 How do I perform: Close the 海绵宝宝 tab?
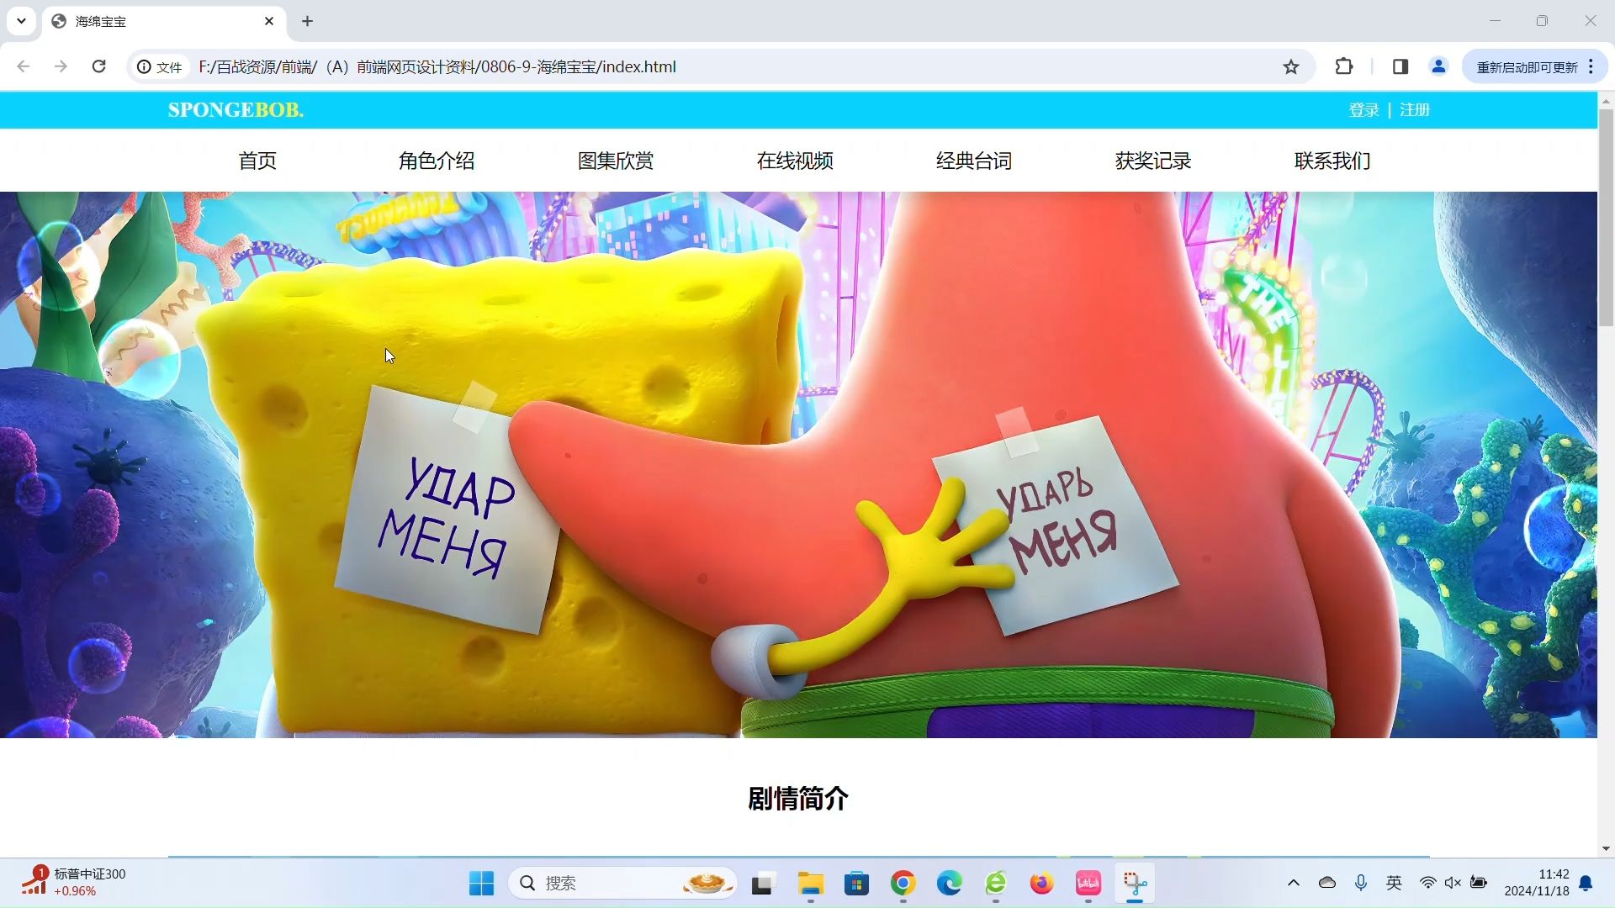point(269,21)
